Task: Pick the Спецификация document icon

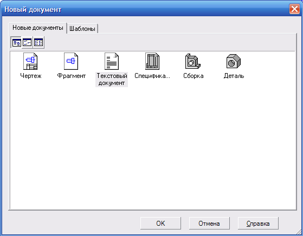Action: tap(152, 61)
